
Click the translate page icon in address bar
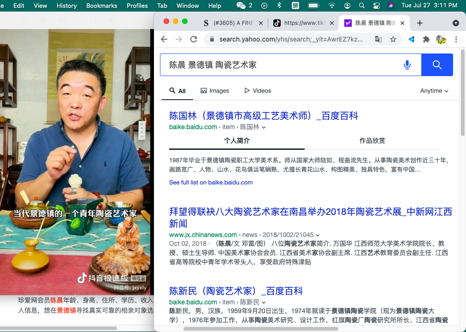pyautogui.click(x=378, y=39)
